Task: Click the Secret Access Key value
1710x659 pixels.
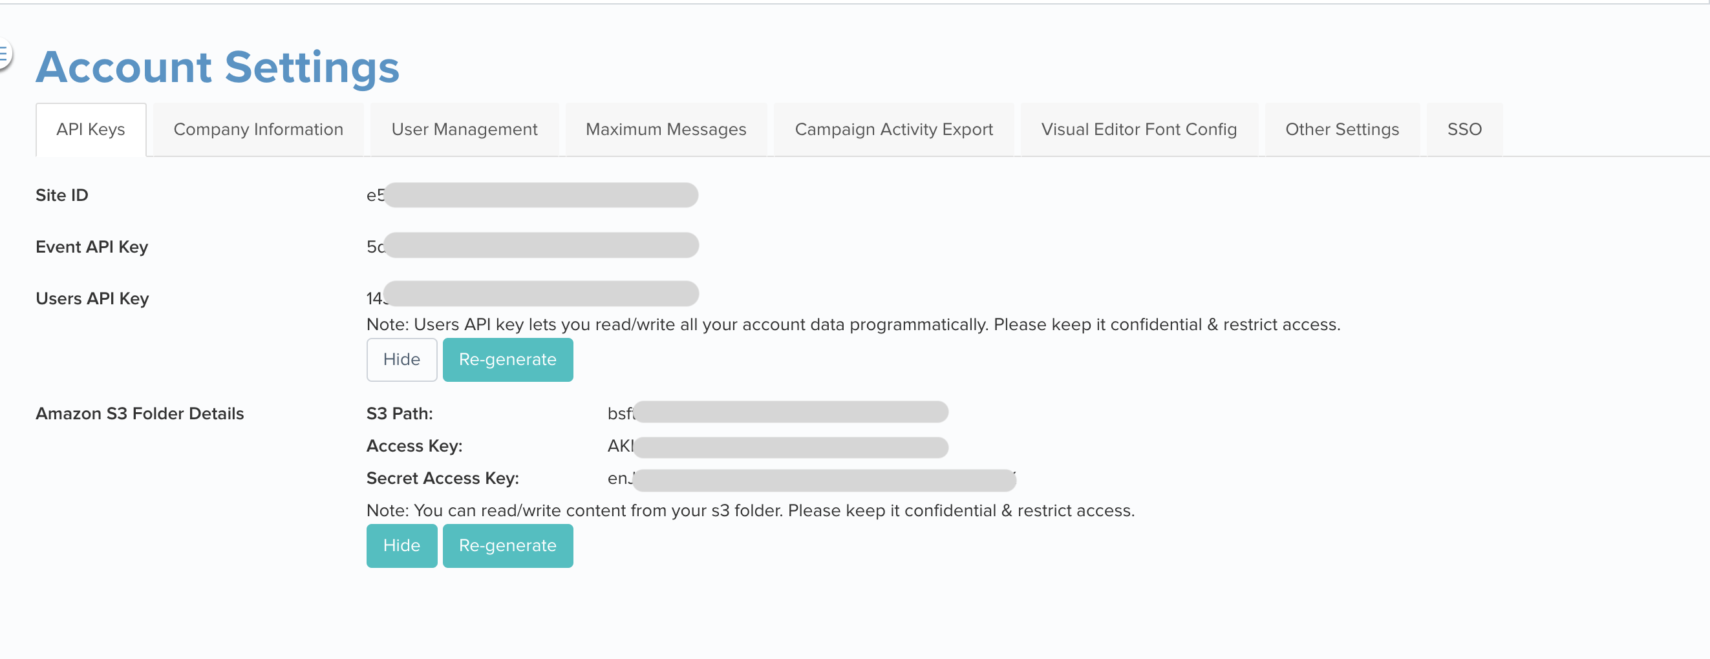Action: (812, 479)
